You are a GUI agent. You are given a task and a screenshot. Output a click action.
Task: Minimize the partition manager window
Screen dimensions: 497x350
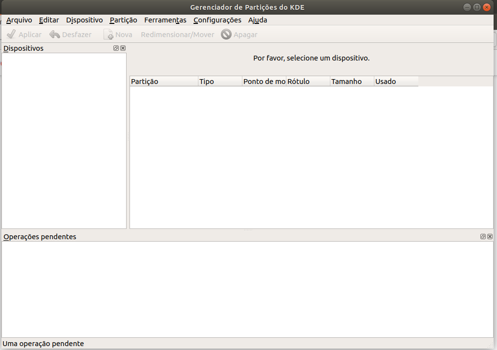[467, 7]
